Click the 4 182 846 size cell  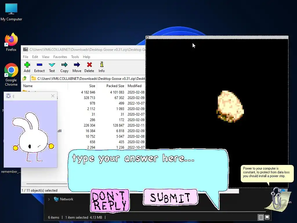(x=88, y=92)
